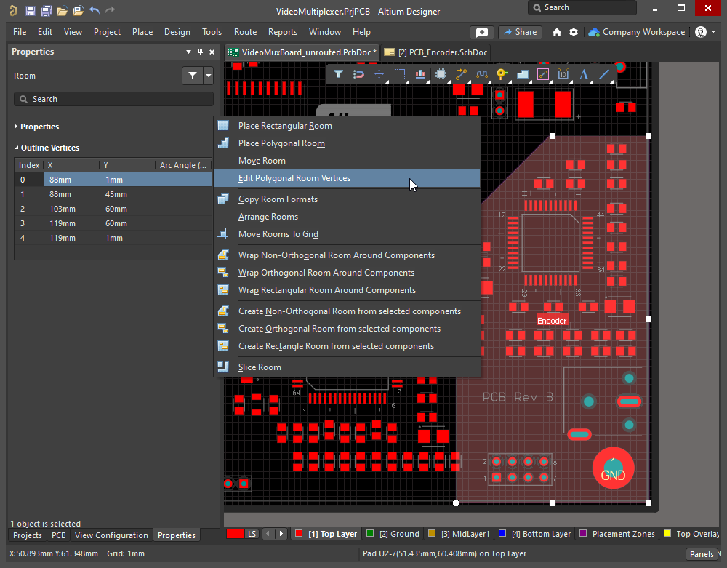Select Slice Room from the context menu
This screenshot has height=568, width=727.
click(x=347, y=367)
